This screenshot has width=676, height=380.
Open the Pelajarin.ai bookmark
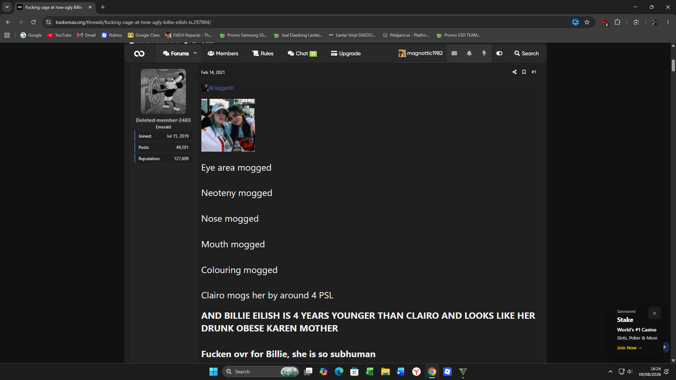coord(406,35)
